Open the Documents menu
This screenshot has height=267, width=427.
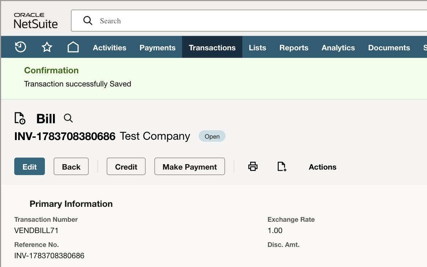389,48
